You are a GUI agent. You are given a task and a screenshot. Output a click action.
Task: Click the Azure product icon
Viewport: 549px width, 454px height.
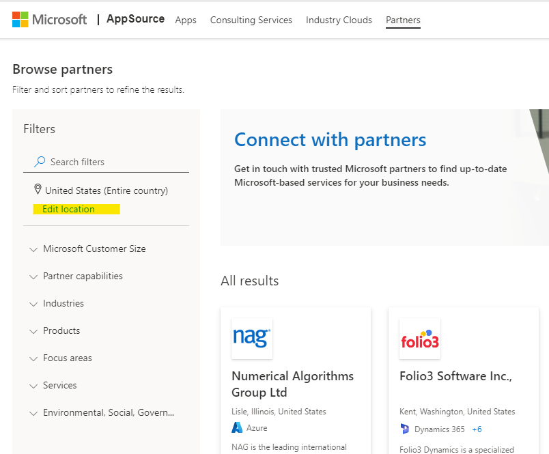coord(237,428)
